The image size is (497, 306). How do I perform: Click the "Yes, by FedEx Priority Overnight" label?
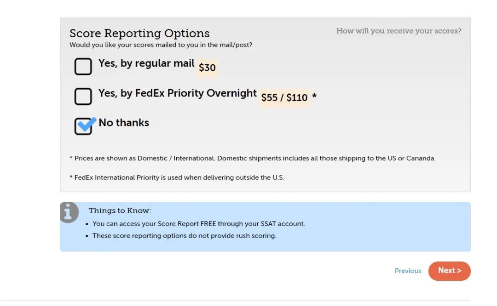177,93
